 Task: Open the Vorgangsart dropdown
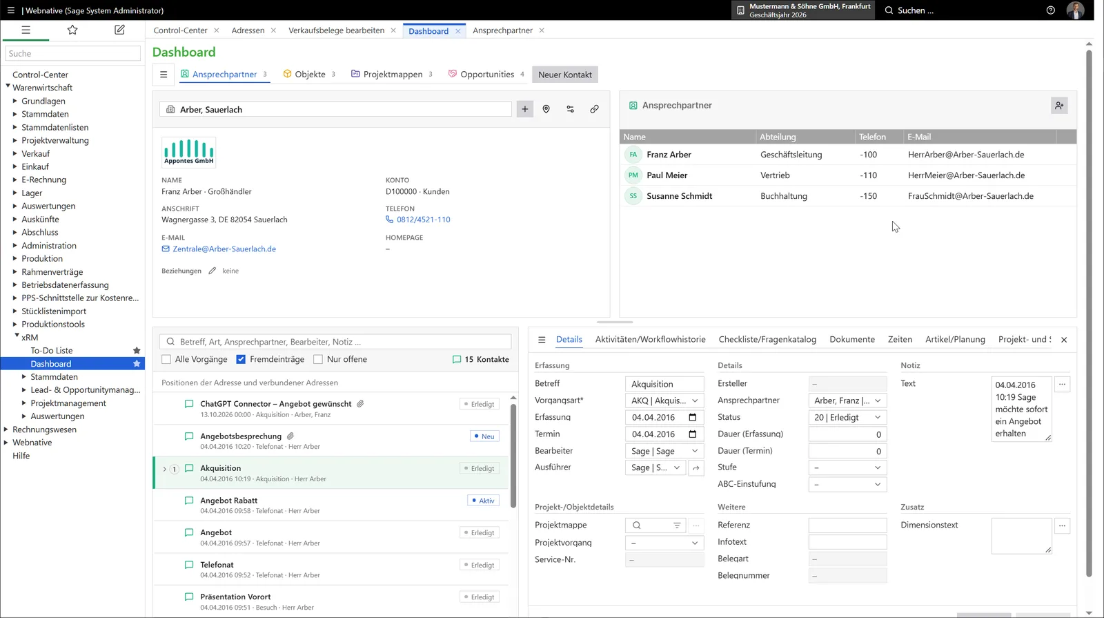pos(664,400)
